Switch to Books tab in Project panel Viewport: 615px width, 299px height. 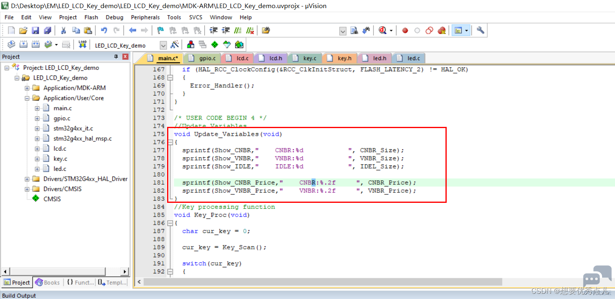click(48, 282)
